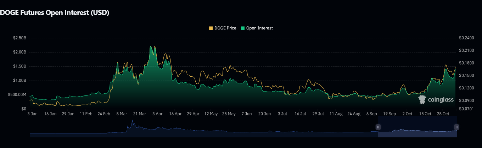Image resolution: width=482 pixels, height=148 pixels.
Task: Click the 21 Mar date label
Action: pos(140,114)
